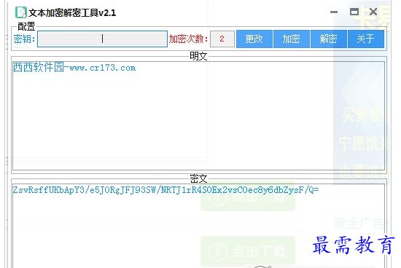Minimize the encryption tool window
Screen dimensions: 401x268
tap(334, 12)
